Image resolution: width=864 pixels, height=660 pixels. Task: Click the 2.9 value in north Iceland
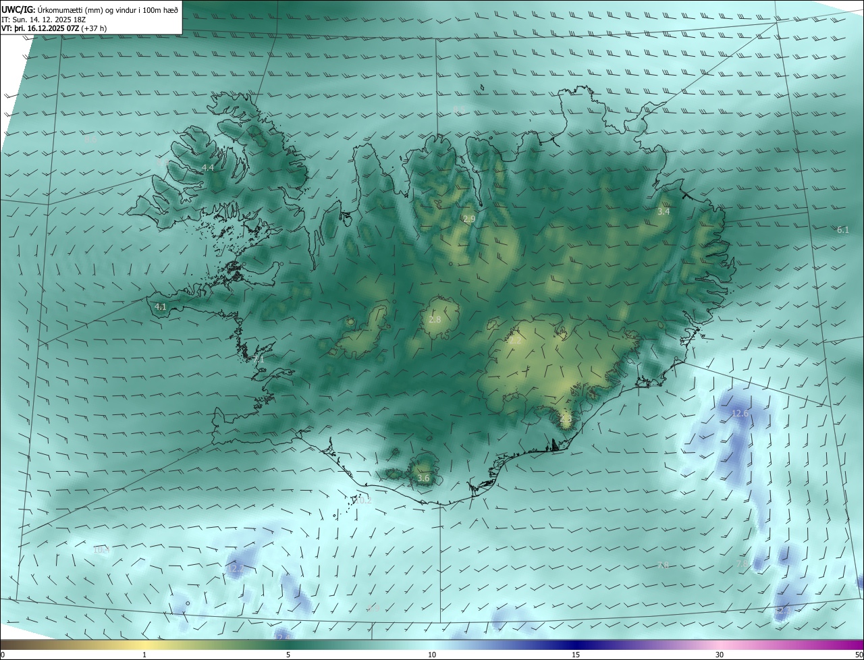coord(469,219)
